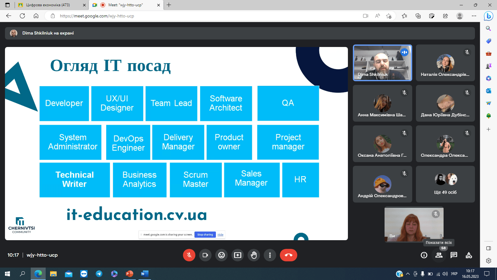Open chat with everyone
The image size is (497, 280).
click(454, 255)
